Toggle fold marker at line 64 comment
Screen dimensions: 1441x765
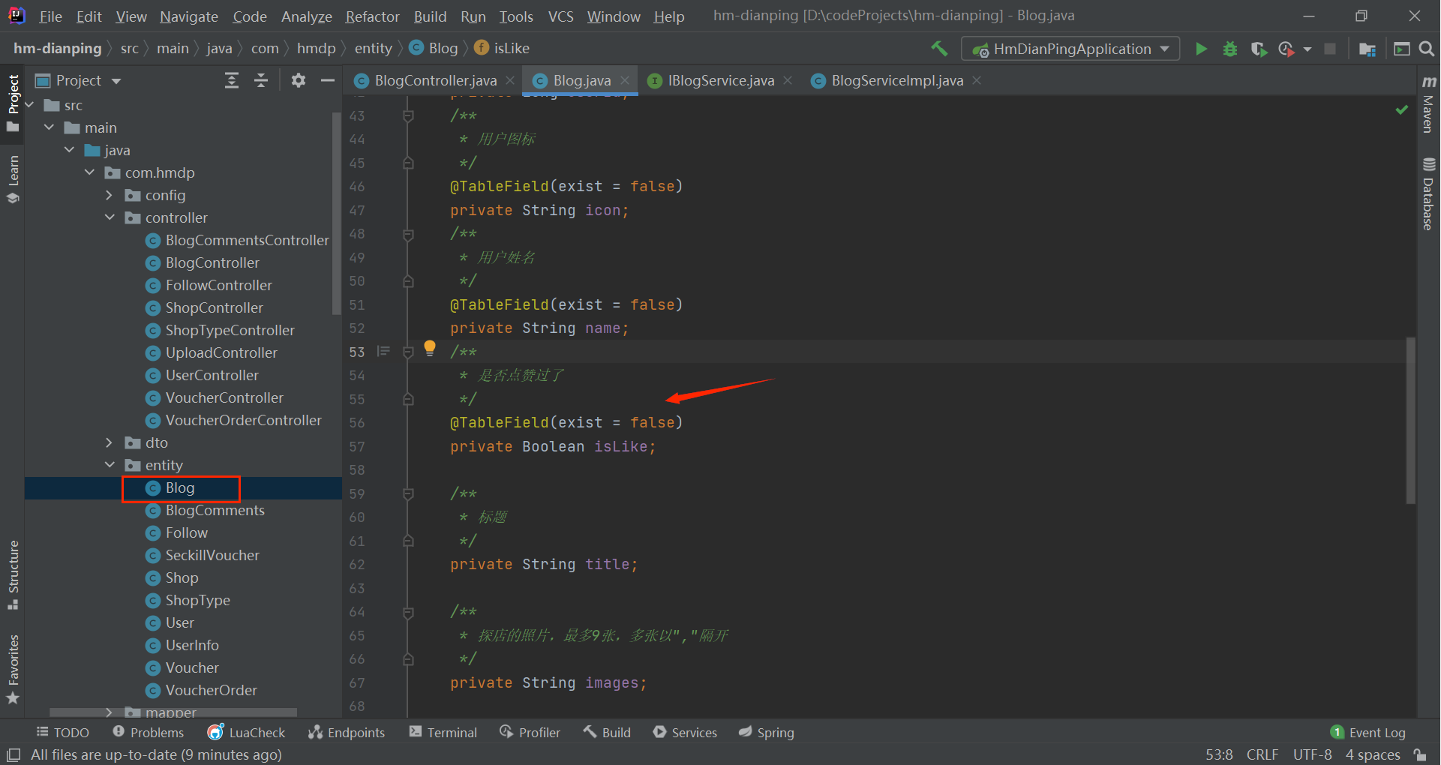[408, 612]
